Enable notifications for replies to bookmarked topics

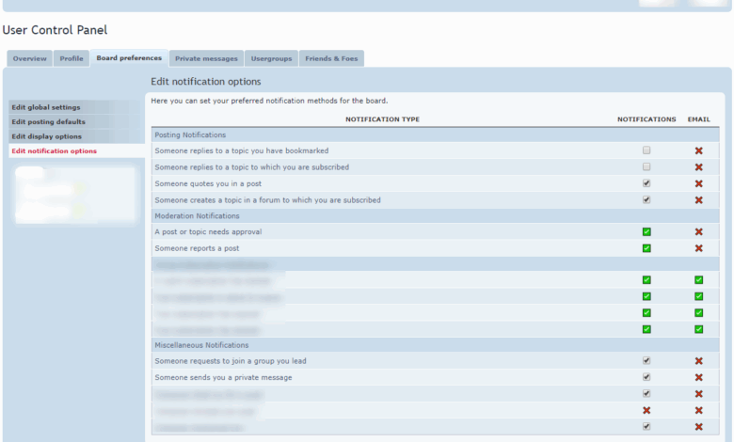646,150
